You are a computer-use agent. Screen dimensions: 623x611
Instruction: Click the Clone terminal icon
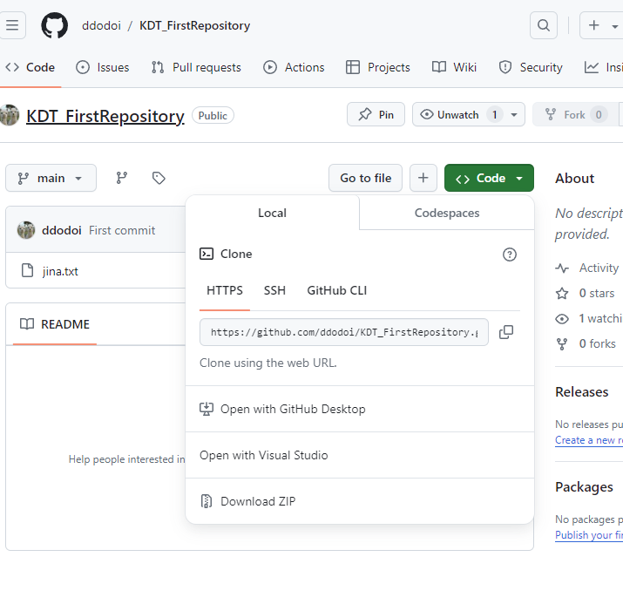click(x=207, y=254)
